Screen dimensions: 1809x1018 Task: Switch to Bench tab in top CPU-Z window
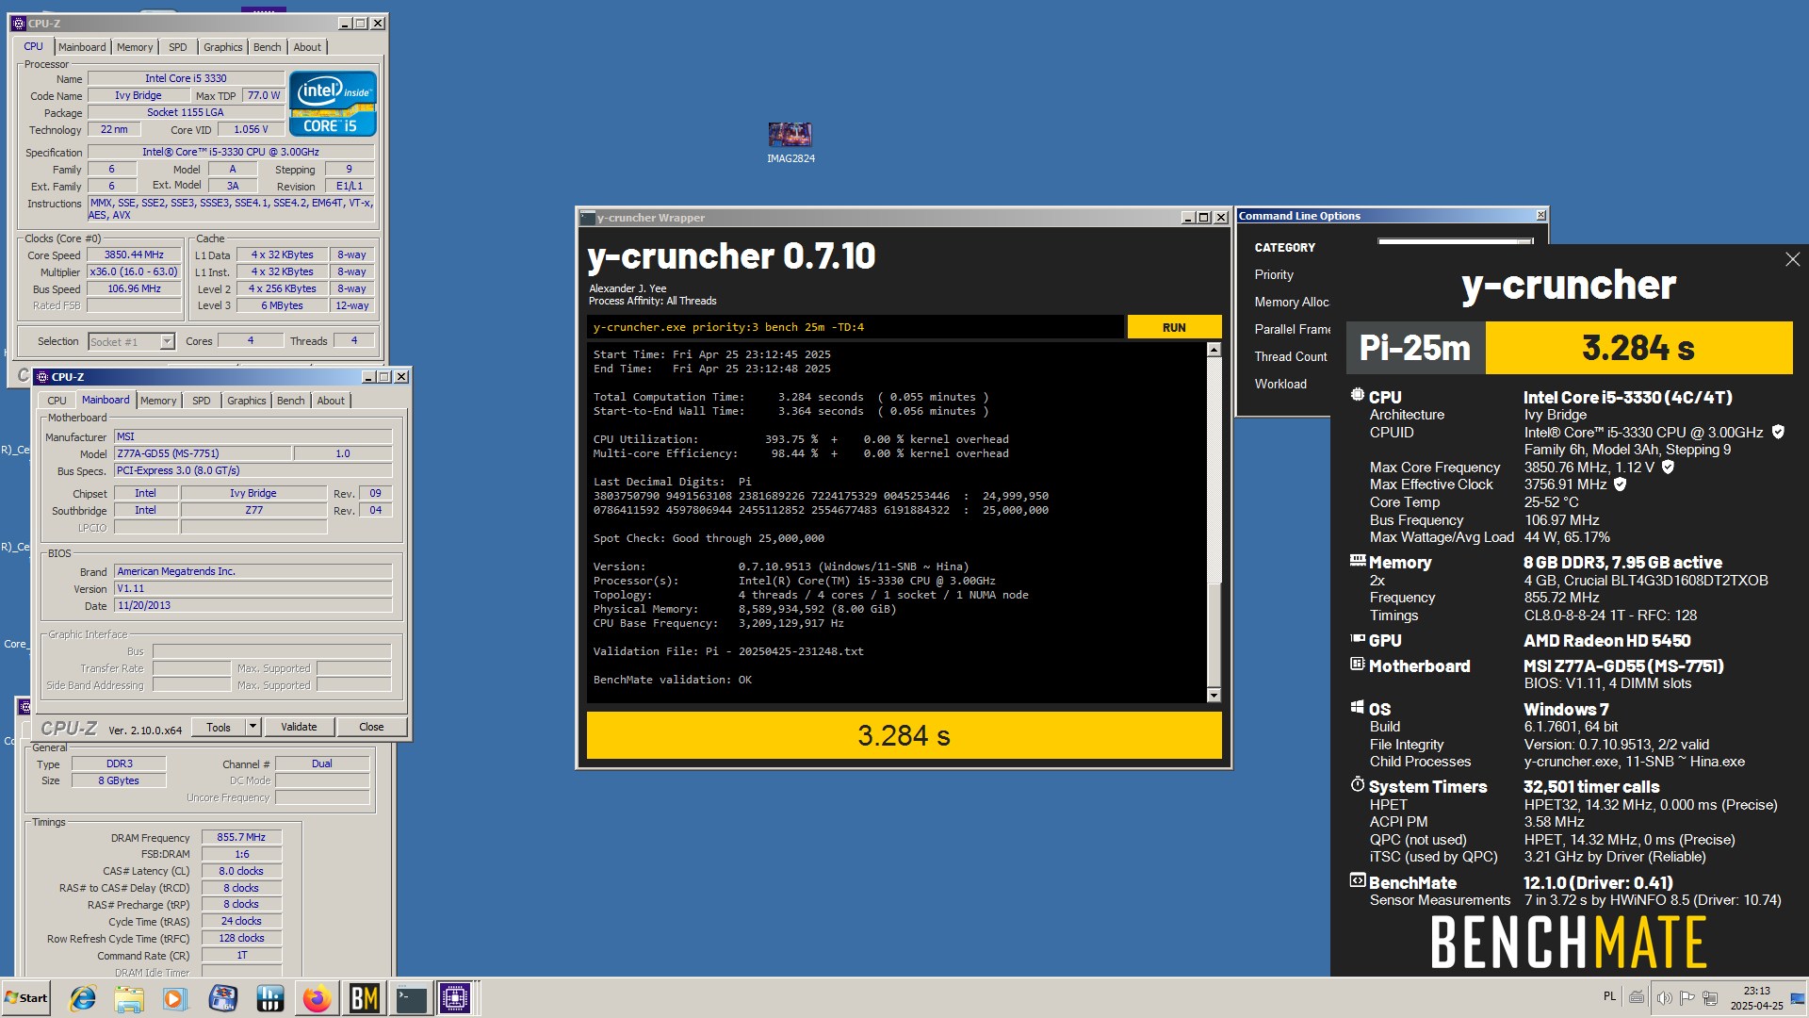click(267, 47)
